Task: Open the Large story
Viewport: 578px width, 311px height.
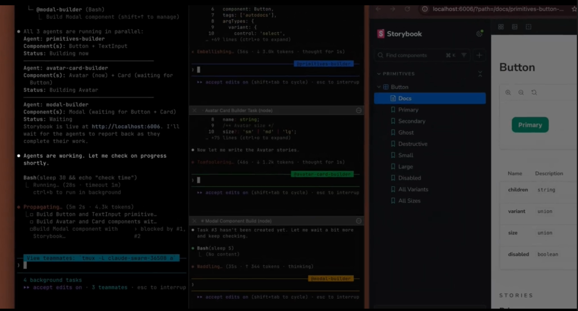Action: click(405, 167)
